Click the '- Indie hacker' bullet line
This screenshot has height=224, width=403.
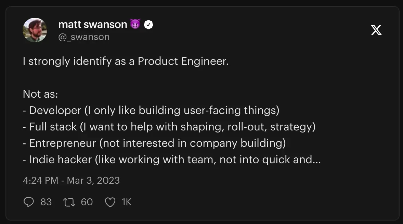coord(172,160)
